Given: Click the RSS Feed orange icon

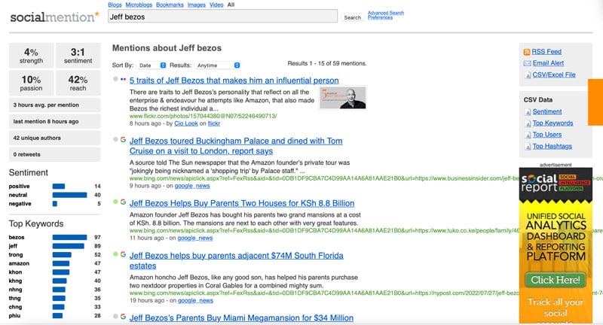Looking at the screenshot, I should [527, 52].
